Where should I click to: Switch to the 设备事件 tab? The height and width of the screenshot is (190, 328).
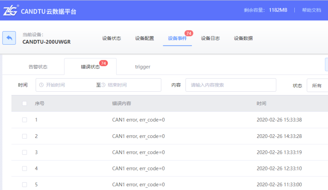click(x=177, y=38)
